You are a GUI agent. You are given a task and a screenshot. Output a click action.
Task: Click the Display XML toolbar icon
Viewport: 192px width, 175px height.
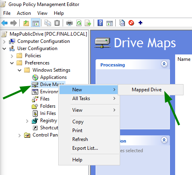pos(122,23)
